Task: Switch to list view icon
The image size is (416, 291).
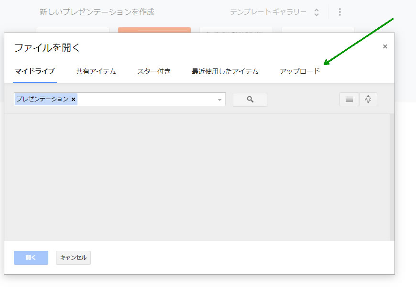Action: [349, 100]
